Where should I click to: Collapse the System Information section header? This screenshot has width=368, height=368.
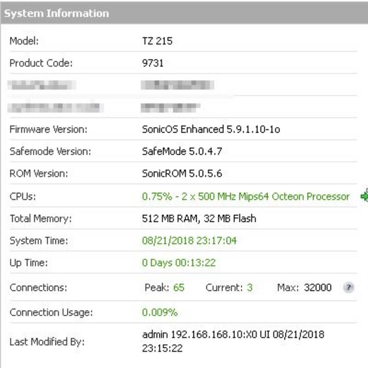55,13
